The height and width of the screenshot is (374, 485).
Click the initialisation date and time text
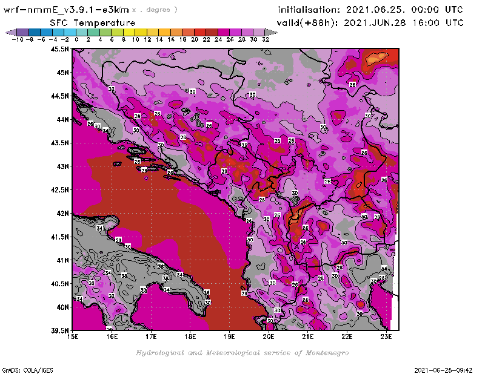click(x=370, y=10)
